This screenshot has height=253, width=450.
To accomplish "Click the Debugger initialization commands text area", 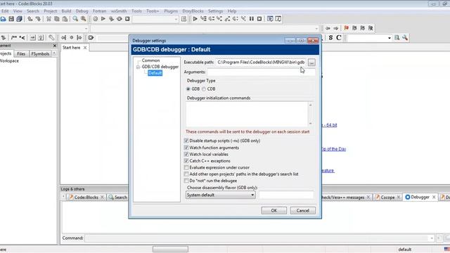I will pos(247,114).
